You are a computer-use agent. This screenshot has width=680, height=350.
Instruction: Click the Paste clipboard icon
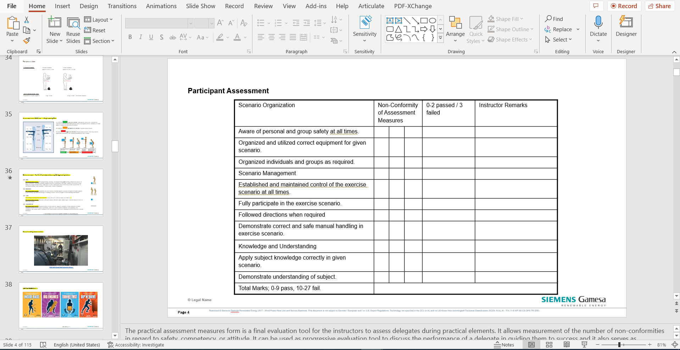coord(13,23)
